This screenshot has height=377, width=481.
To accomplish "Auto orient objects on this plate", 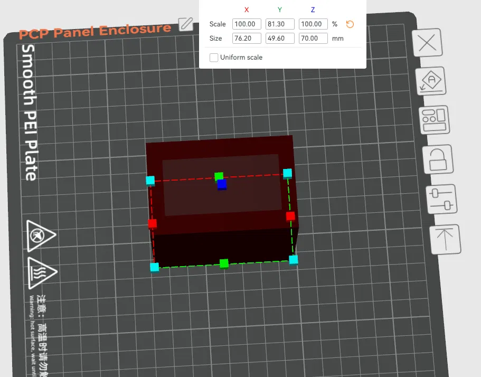I will (431, 81).
